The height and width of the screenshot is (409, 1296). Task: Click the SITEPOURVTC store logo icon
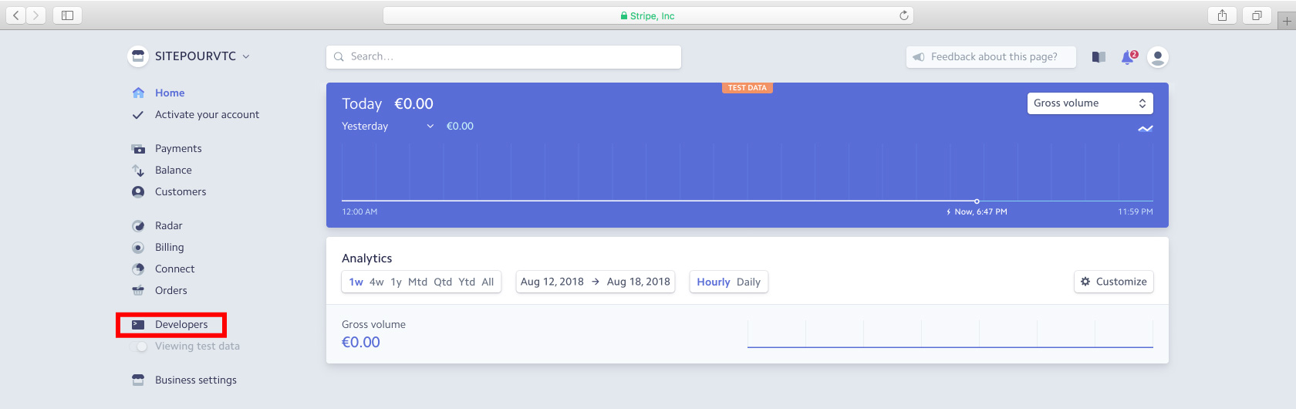click(138, 56)
